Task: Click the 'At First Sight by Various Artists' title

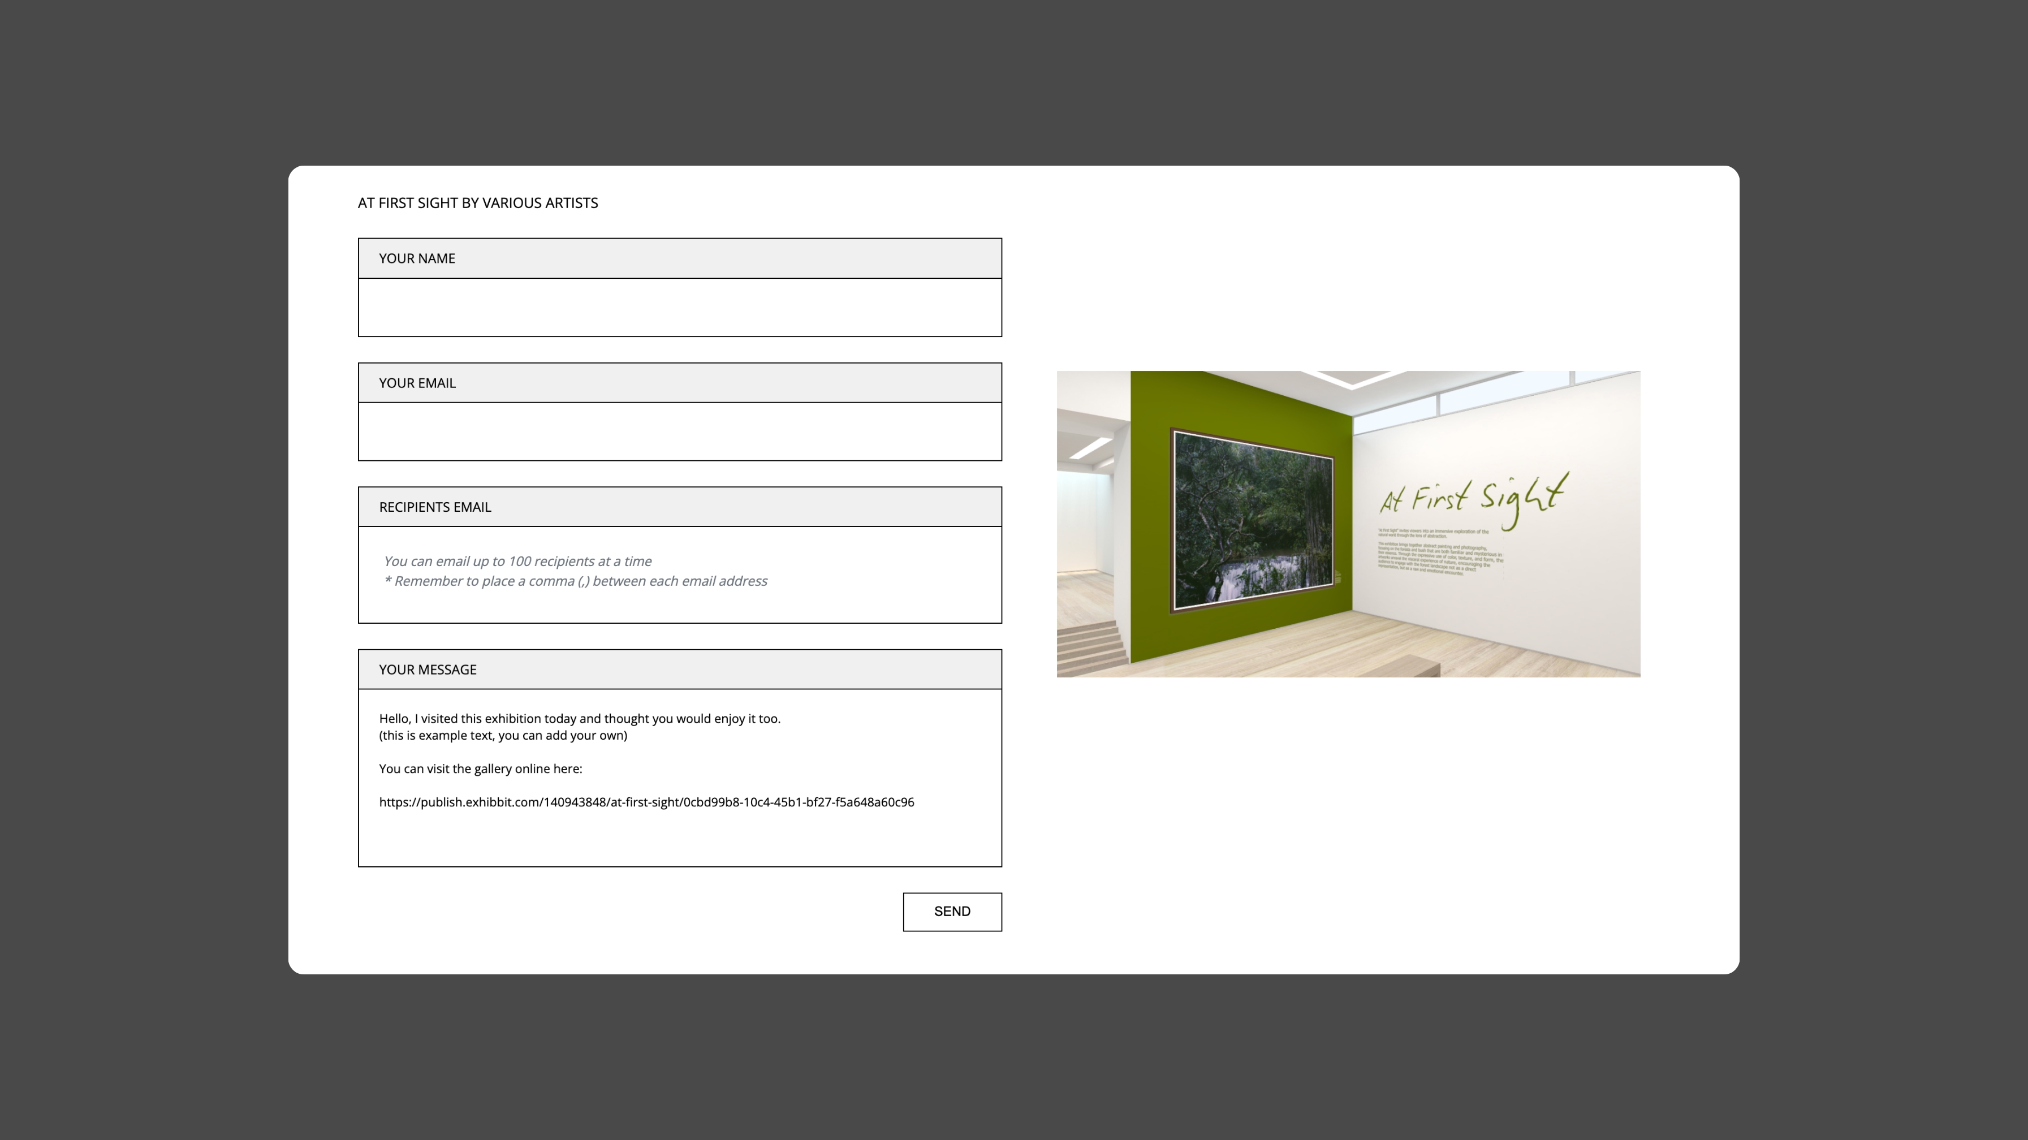Action: pyautogui.click(x=477, y=203)
